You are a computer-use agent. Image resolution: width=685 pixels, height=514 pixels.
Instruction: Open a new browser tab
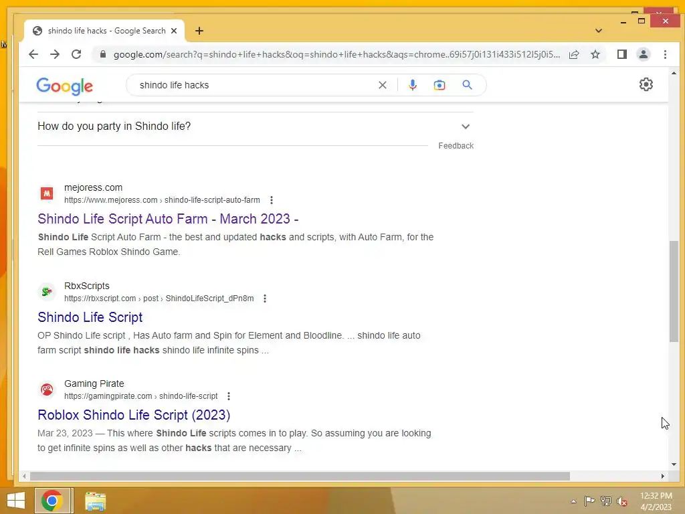click(x=199, y=31)
